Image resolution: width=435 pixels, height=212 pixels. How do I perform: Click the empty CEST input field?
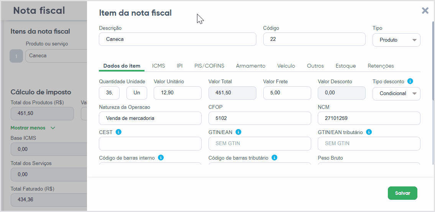(150, 144)
